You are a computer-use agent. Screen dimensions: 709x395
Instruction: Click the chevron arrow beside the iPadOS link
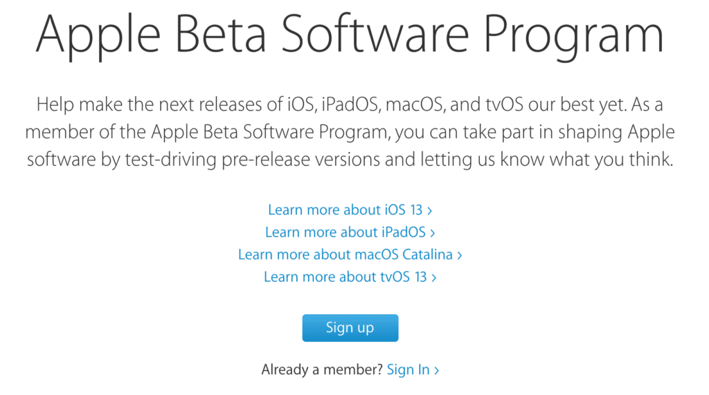433,233
